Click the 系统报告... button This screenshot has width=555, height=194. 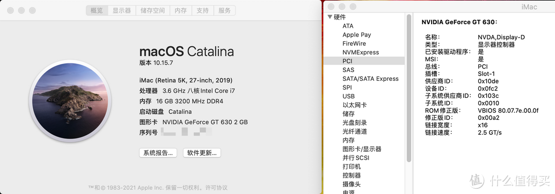click(158, 153)
